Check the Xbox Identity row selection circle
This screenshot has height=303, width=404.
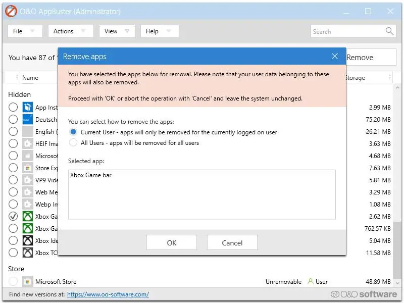(13, 240)
